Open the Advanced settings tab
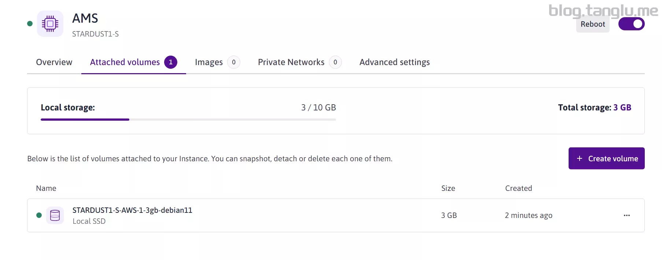 pyautogui.click(x=394, y=62)
